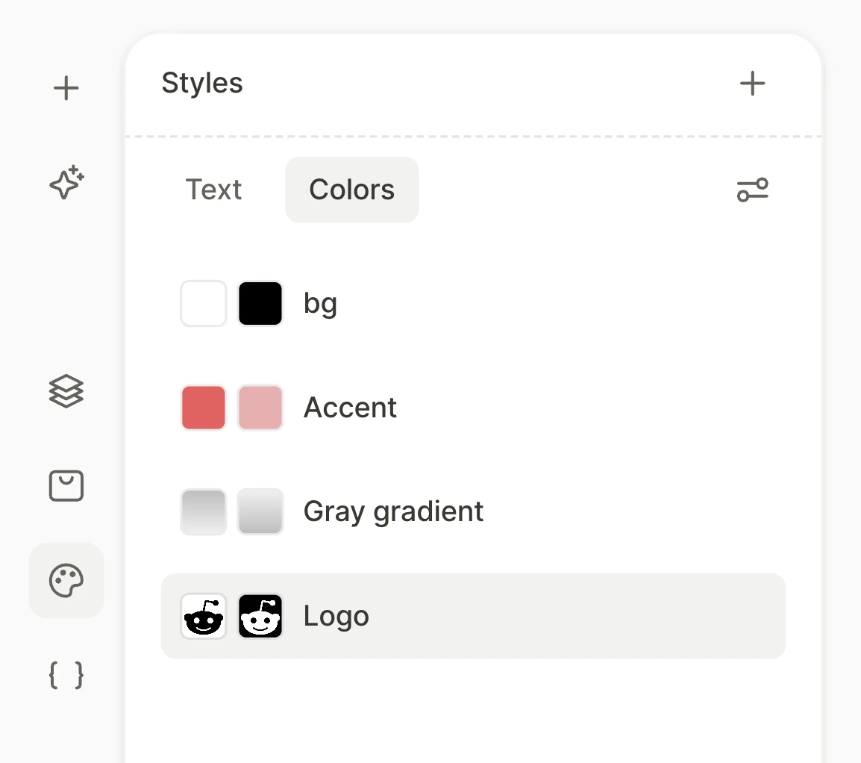Click the black bg dark swatch
Viewport: 861px width, 763px height.
click(x=260, y=303)
